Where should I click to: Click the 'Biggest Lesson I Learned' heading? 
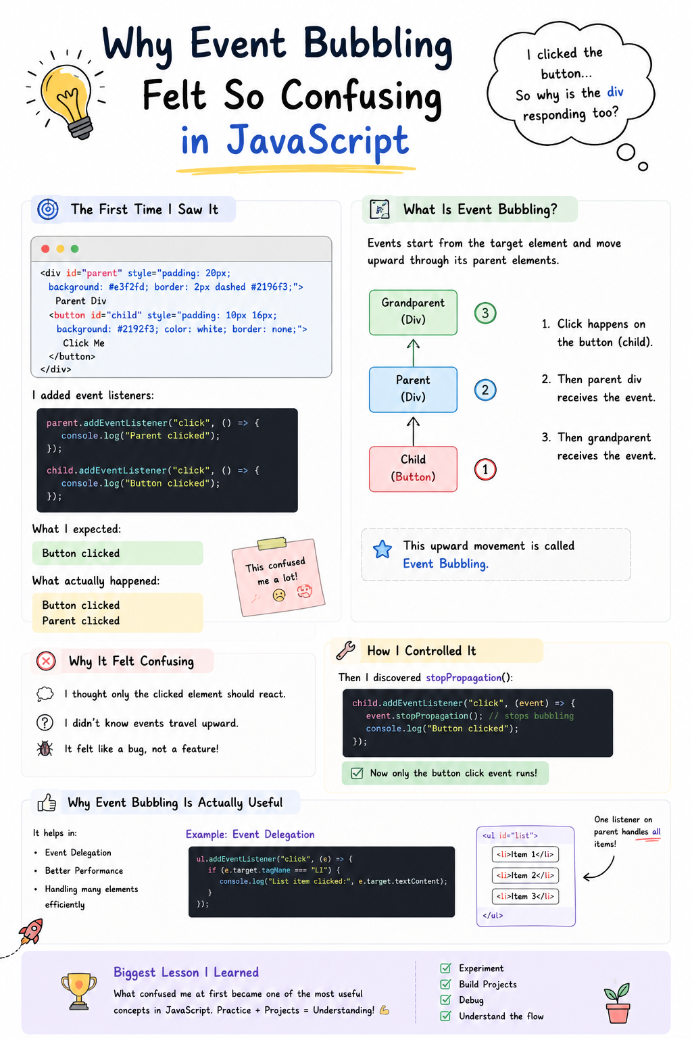pos(186,972)
